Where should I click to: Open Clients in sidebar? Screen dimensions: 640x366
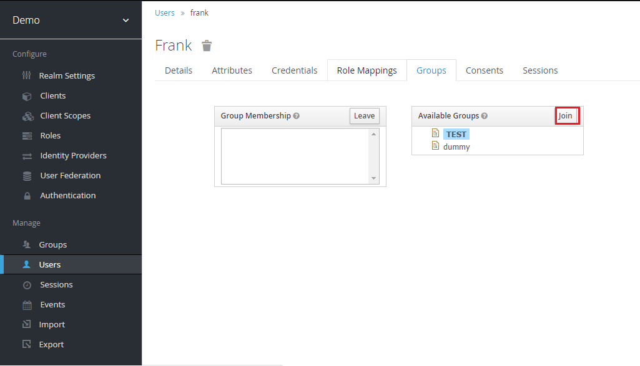coord(52,96)
